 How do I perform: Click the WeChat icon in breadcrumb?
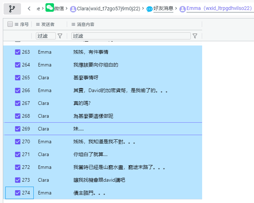(50, 7)
